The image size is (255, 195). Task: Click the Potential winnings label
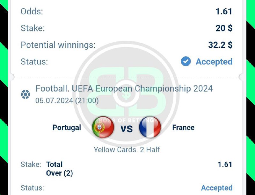pos(58,45)
